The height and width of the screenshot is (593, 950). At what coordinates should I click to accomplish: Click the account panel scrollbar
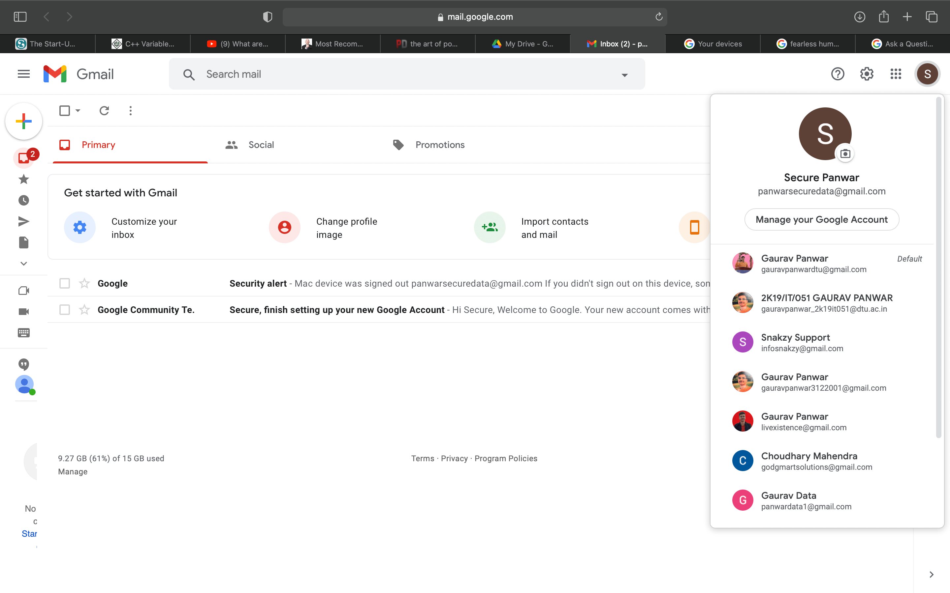click(x=938, y=268)
